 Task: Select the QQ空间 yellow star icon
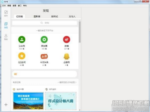click(x=22, y=56)
